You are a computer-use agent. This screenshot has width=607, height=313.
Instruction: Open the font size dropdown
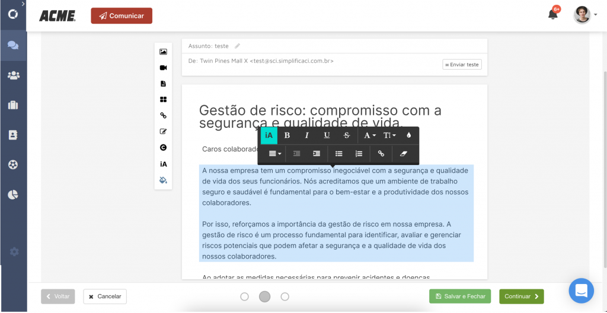389,135
